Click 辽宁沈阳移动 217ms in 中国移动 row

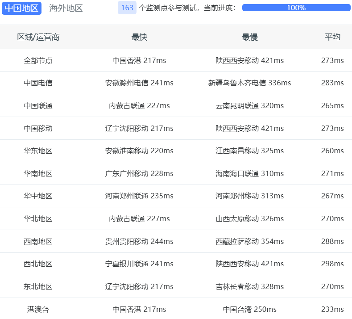pyautogui.click(x=139, y=128)
